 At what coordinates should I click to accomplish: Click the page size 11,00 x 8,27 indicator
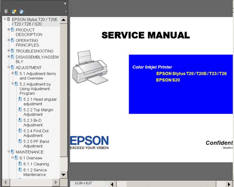(x=83, y=183)
